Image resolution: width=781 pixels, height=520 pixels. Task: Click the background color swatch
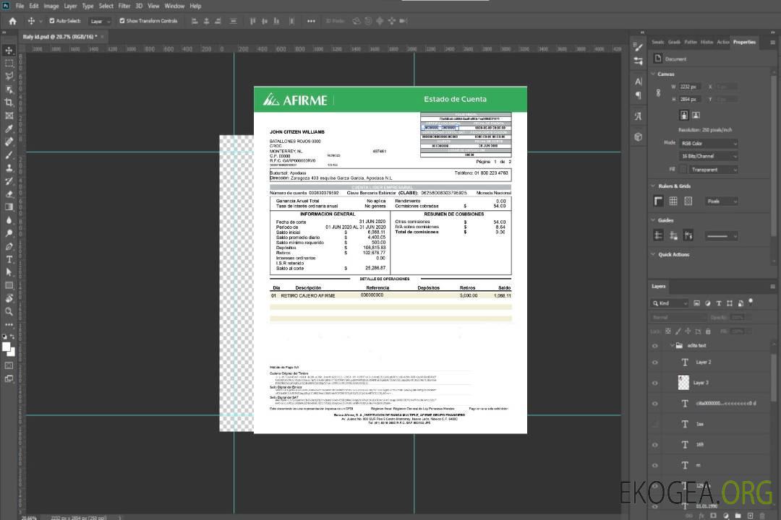(12, 352)
